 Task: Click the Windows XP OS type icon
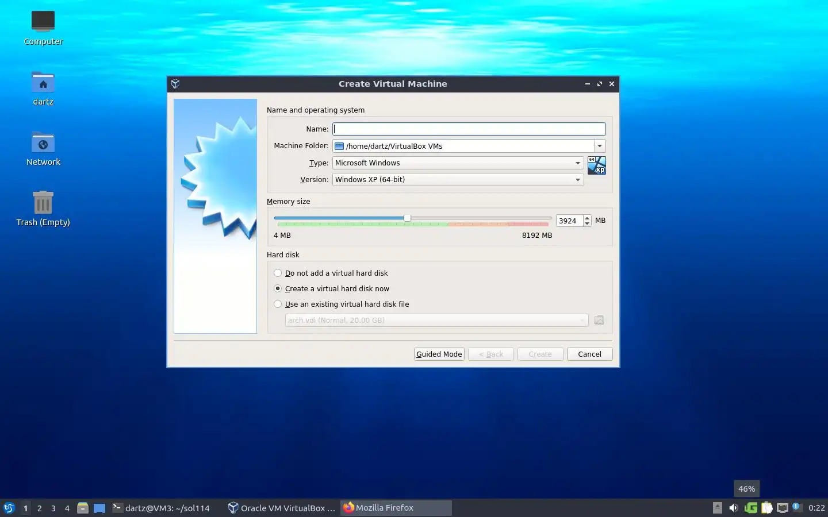point(597,165)
